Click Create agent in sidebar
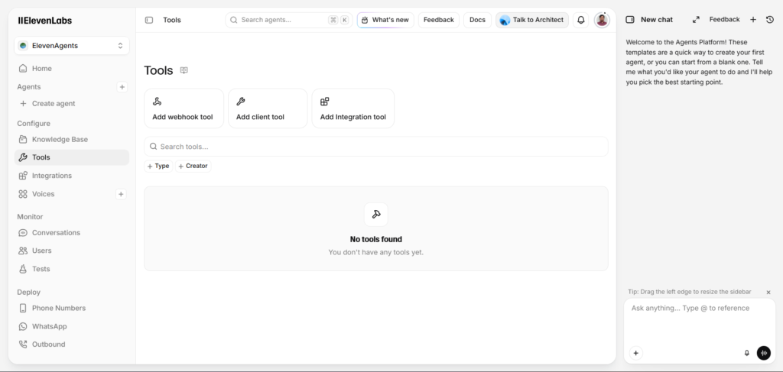Screen dimensions: 783x372 [71, 104]
